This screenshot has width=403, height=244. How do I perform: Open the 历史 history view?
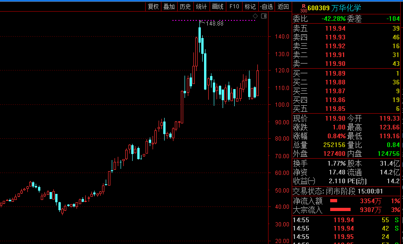coord(185,6)
